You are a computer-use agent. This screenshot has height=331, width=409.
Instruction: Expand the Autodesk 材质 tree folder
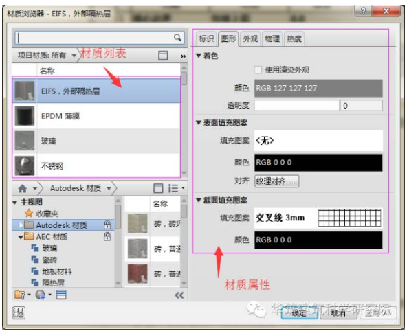pos(21,225)
